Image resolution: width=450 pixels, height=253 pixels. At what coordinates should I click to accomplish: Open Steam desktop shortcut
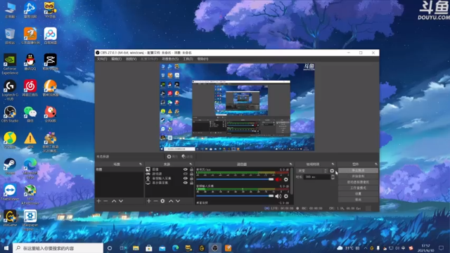pos(10,167)
